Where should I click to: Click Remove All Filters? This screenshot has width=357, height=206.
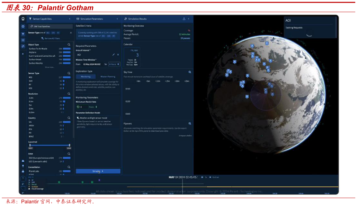tap(51, 38)
